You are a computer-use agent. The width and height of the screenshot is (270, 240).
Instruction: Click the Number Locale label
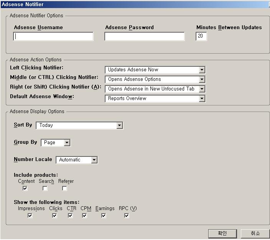coord(33,159)
